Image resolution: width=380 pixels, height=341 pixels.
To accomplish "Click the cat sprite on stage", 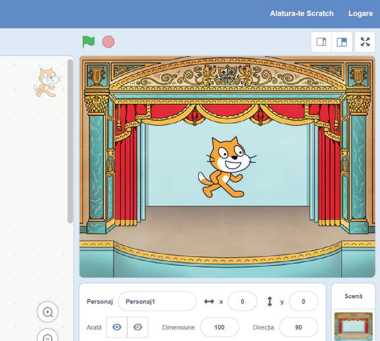I will pyautogui.click(x=227, y=167).
